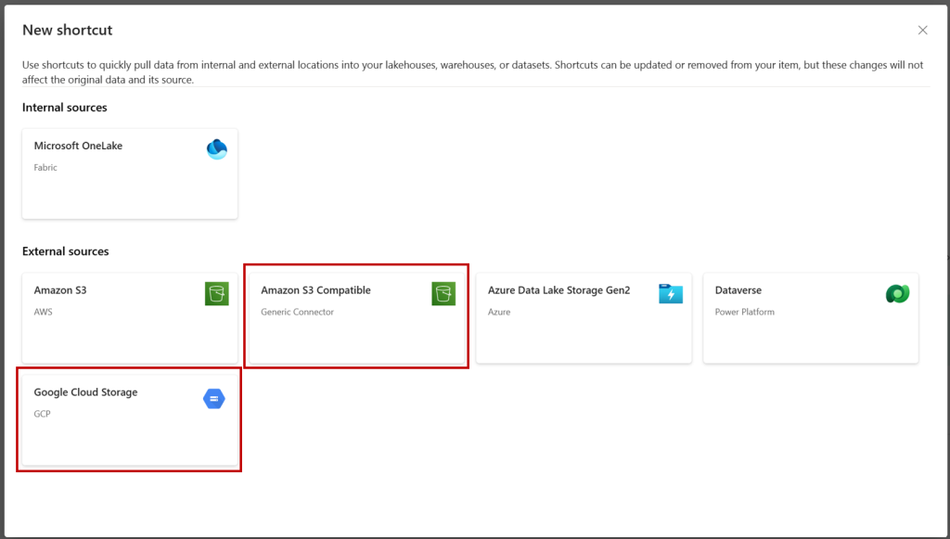Select the Microsoft OneLake title text

coord(78,146)
